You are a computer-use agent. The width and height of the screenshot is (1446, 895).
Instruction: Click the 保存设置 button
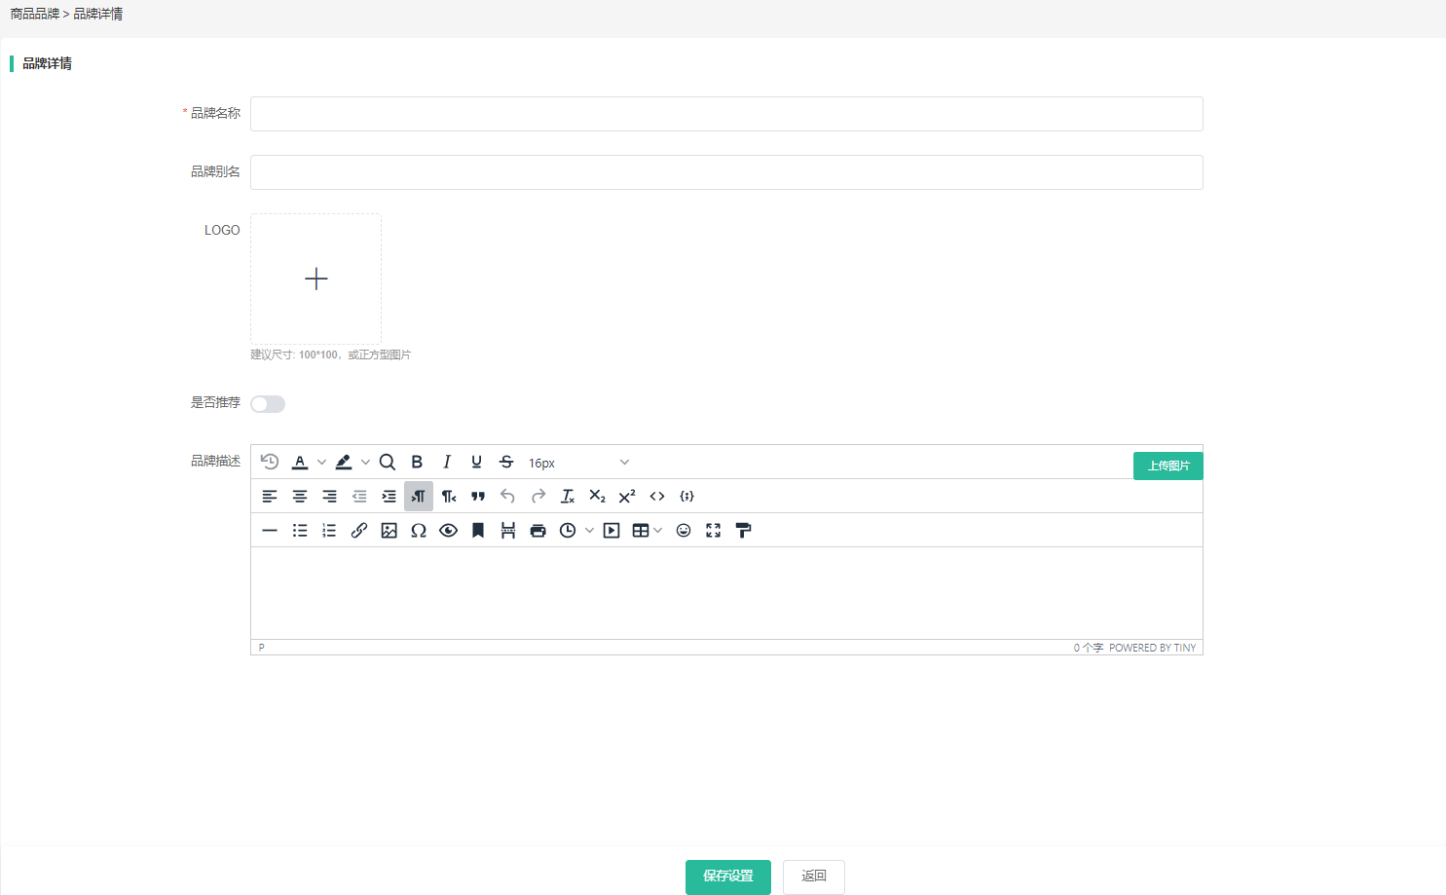(x=727, y=876)
